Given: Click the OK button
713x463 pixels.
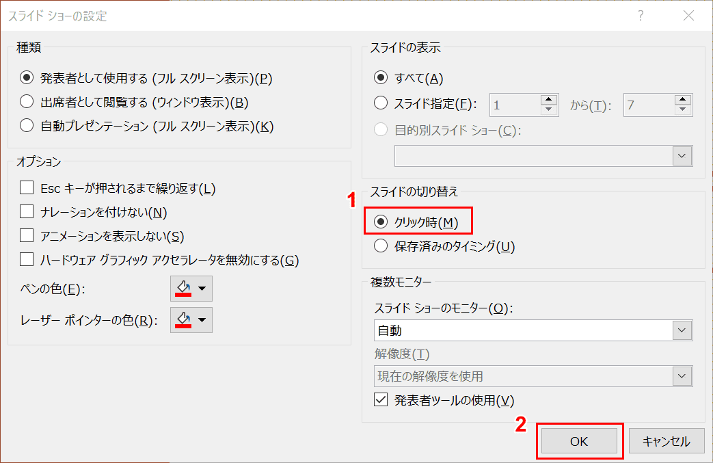Looking at the screenshot, I should pos(579,441).
